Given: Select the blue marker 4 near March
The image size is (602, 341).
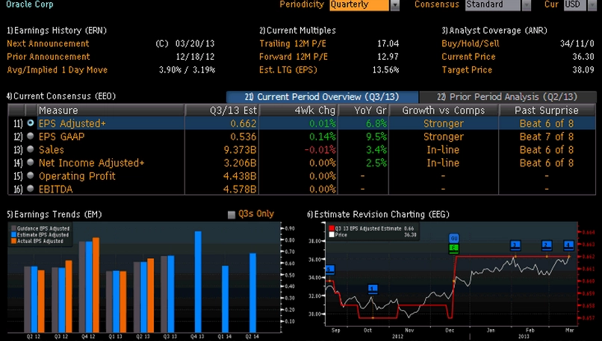Looking at the screenshot, I should [568, 245].
